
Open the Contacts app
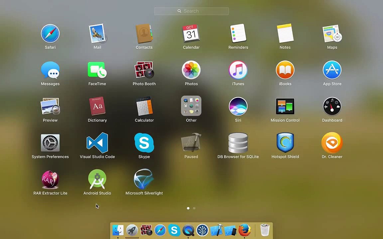coord(144,34)
